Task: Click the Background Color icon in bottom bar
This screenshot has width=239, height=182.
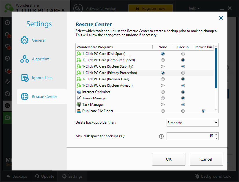Action: pyautogui.click(x=197, y=176)
